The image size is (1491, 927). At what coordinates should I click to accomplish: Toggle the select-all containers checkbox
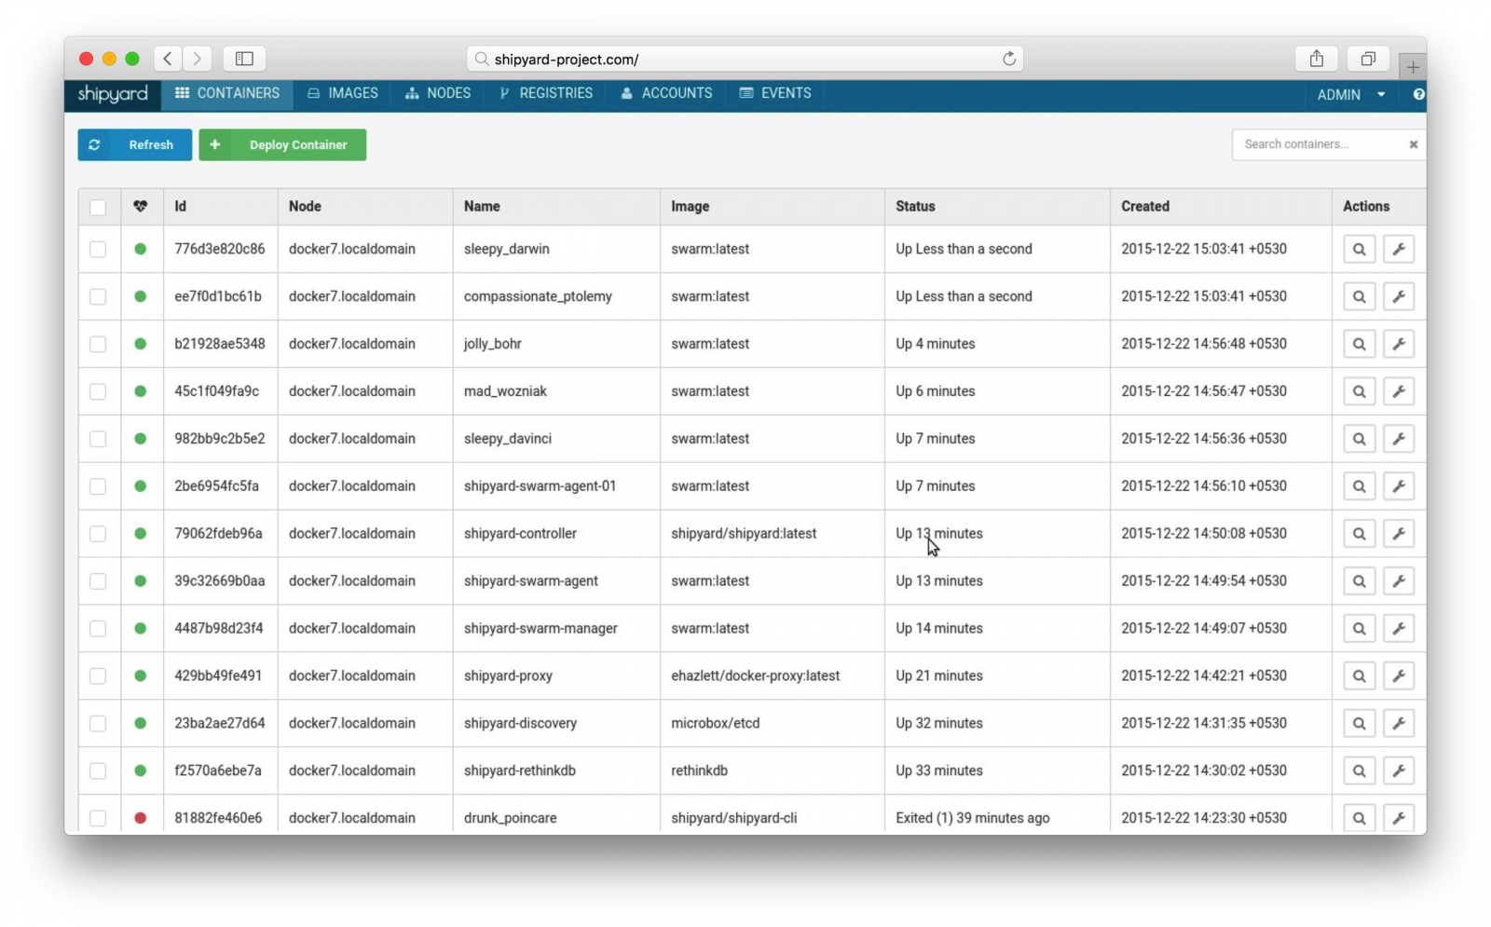99,207
